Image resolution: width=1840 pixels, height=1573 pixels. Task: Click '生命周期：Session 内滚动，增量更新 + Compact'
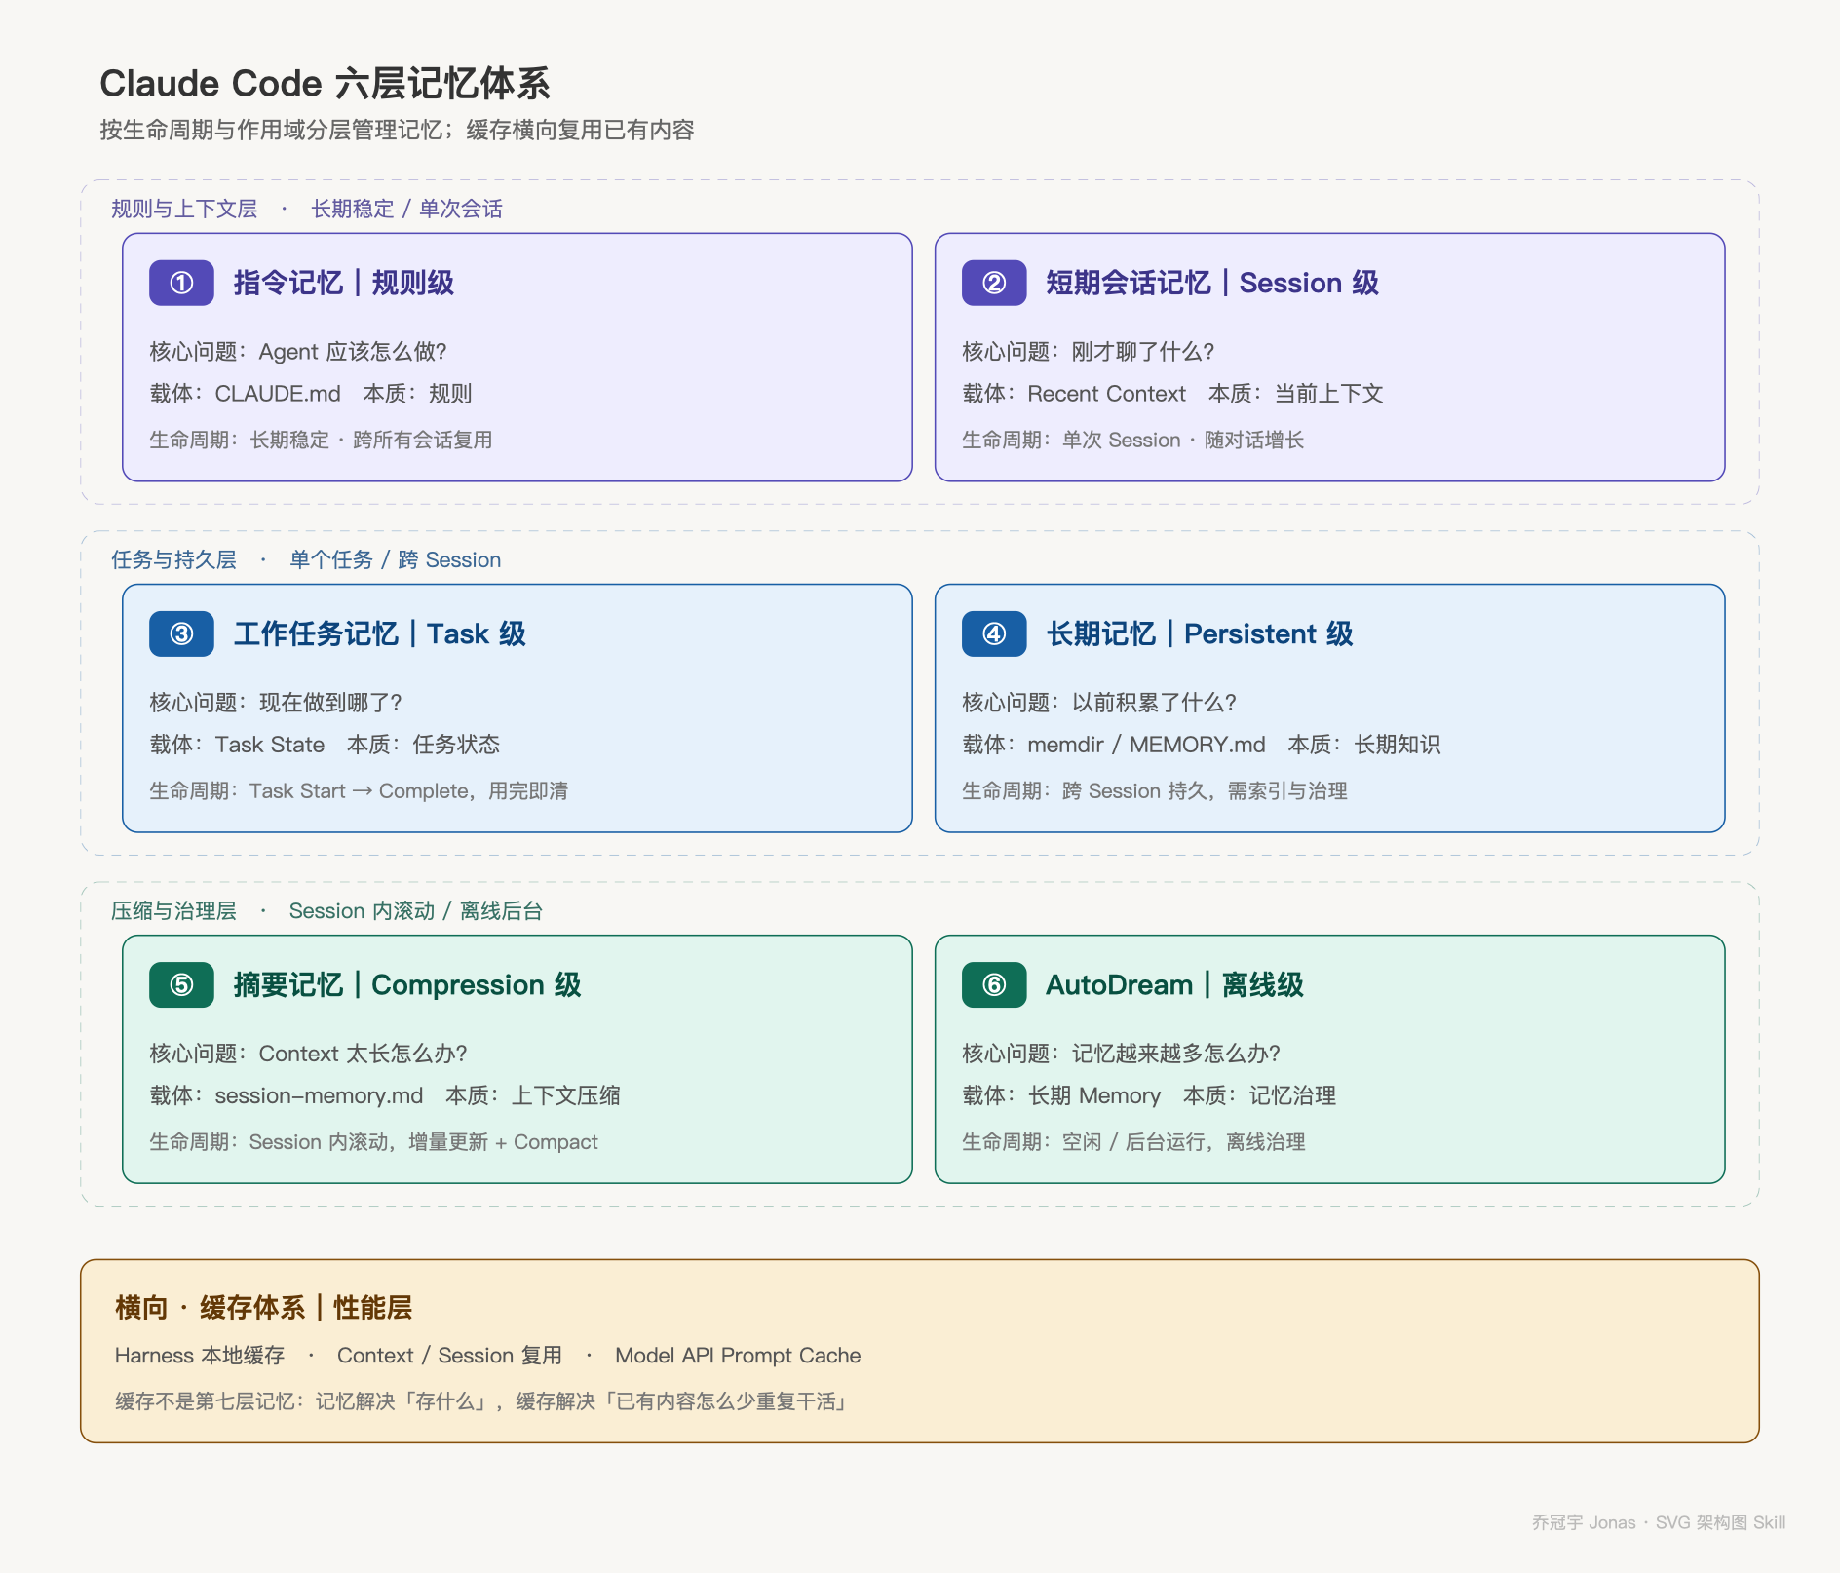[x=374, y=1141]
